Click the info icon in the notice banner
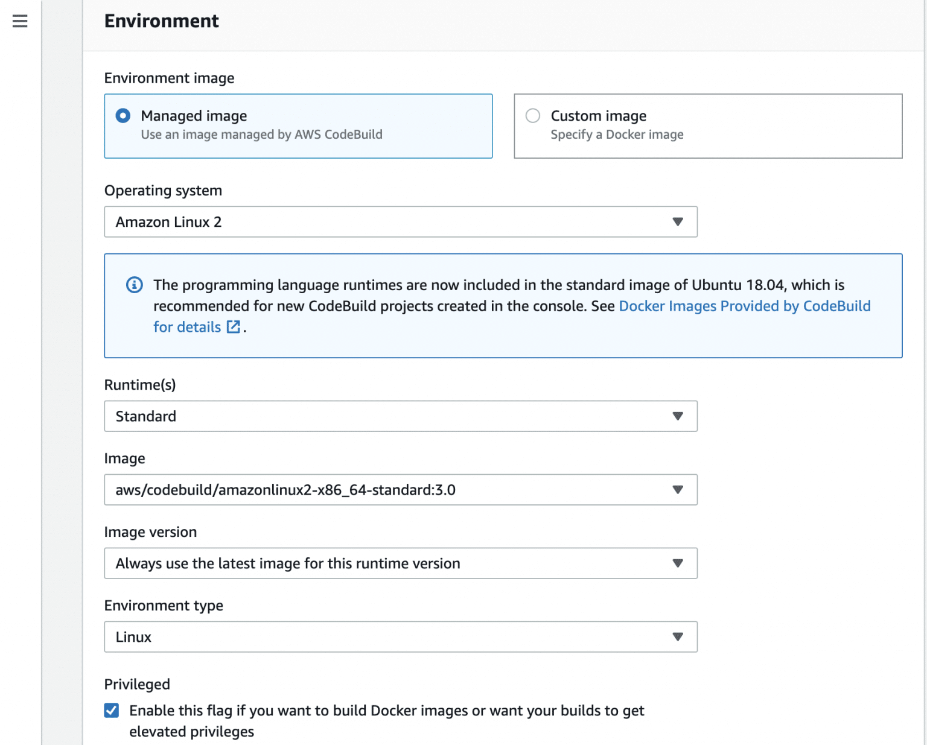The height and width of the screenshot is (745, 927). 134,285
